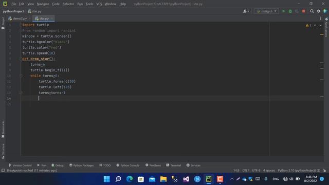Image resolution: width=329 pixels, height=185 pixels.
Task: Open Version Control tool window
Action: point(20,165)
